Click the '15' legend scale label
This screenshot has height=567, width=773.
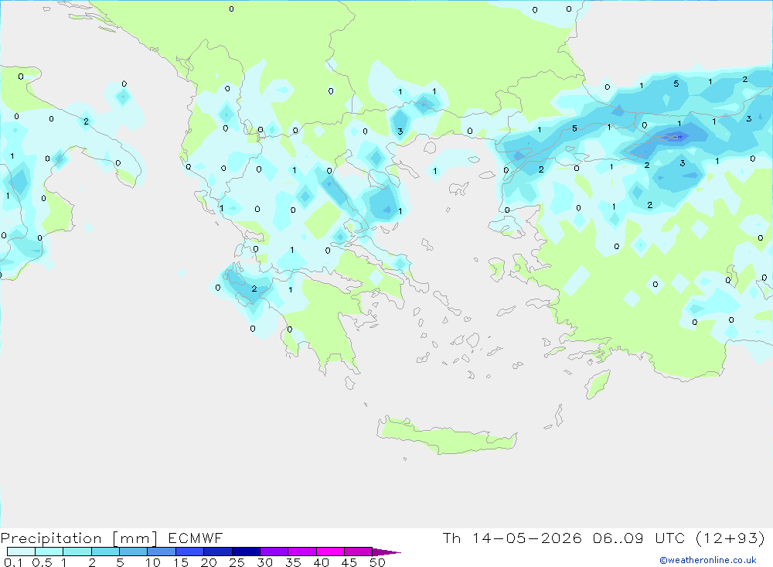point(181,562)
